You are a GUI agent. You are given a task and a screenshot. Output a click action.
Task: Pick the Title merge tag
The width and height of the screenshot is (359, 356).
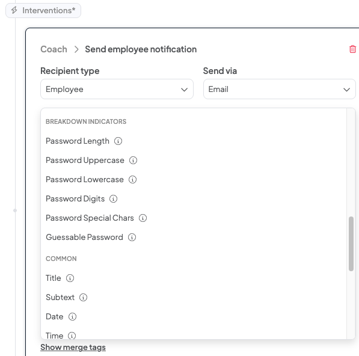[54, 278]
